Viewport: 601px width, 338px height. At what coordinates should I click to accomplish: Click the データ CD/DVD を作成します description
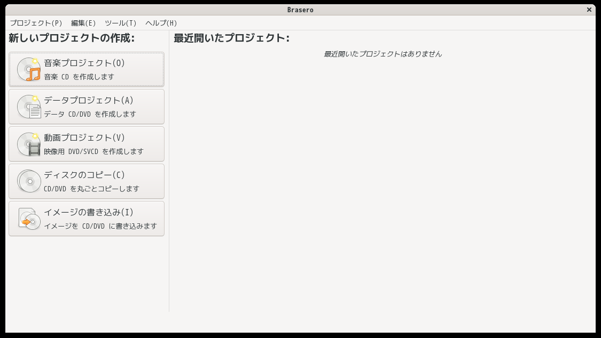(x=90, y=114)
